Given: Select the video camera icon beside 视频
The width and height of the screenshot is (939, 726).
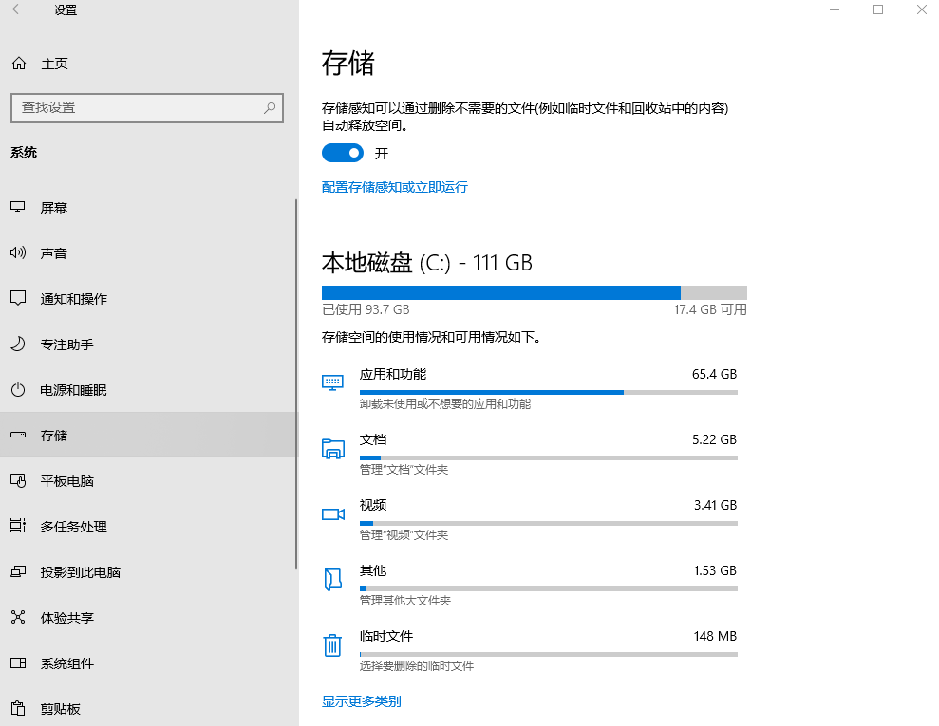Looking at the screenshot, I should pyautogui.click(x=332, y=513).
